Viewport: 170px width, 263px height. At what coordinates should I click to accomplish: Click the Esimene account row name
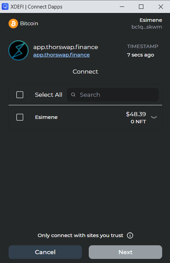tap(46, 117)
